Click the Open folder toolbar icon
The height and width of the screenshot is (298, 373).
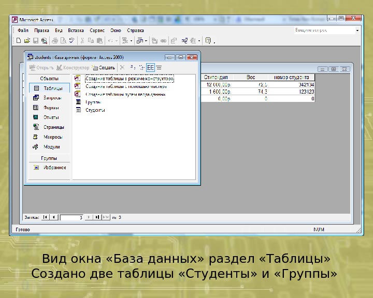27,41
